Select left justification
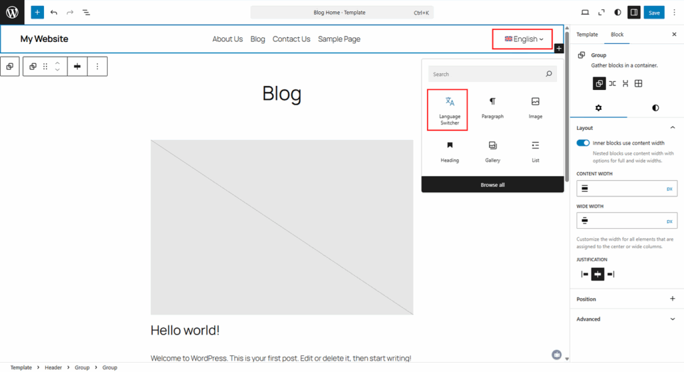 pyautogui.click(x=584, y=274)
